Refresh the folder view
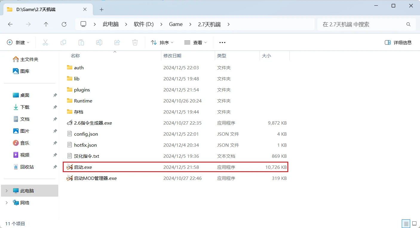This screenshot has height=228, width=420. [x=64, y=24]
